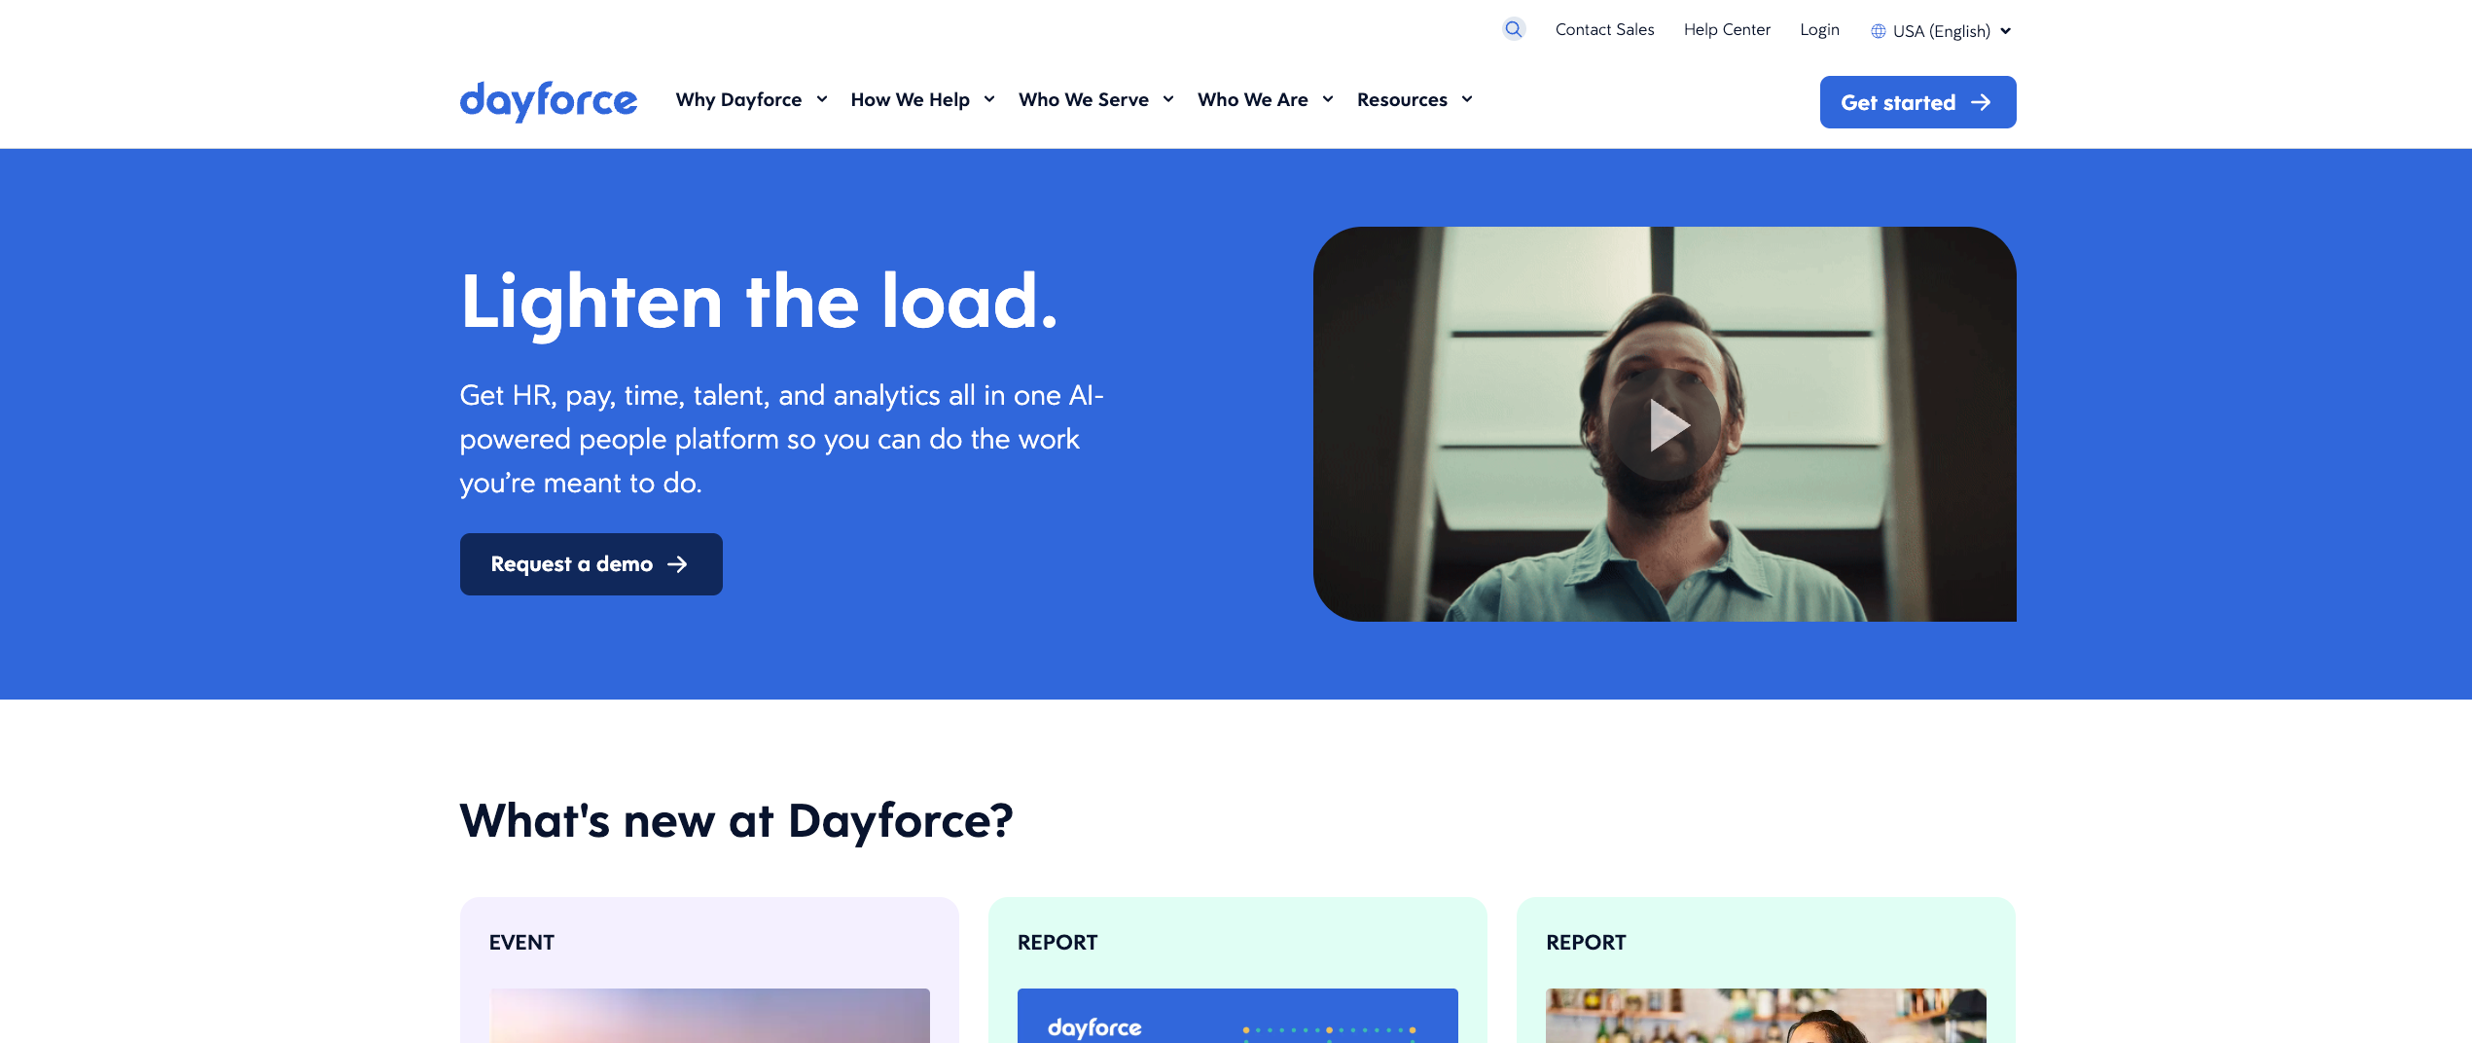The width and height of the screenshot is (2472, 1043).
Task: Open the search magnifier icon
Action: point(1513,29)
